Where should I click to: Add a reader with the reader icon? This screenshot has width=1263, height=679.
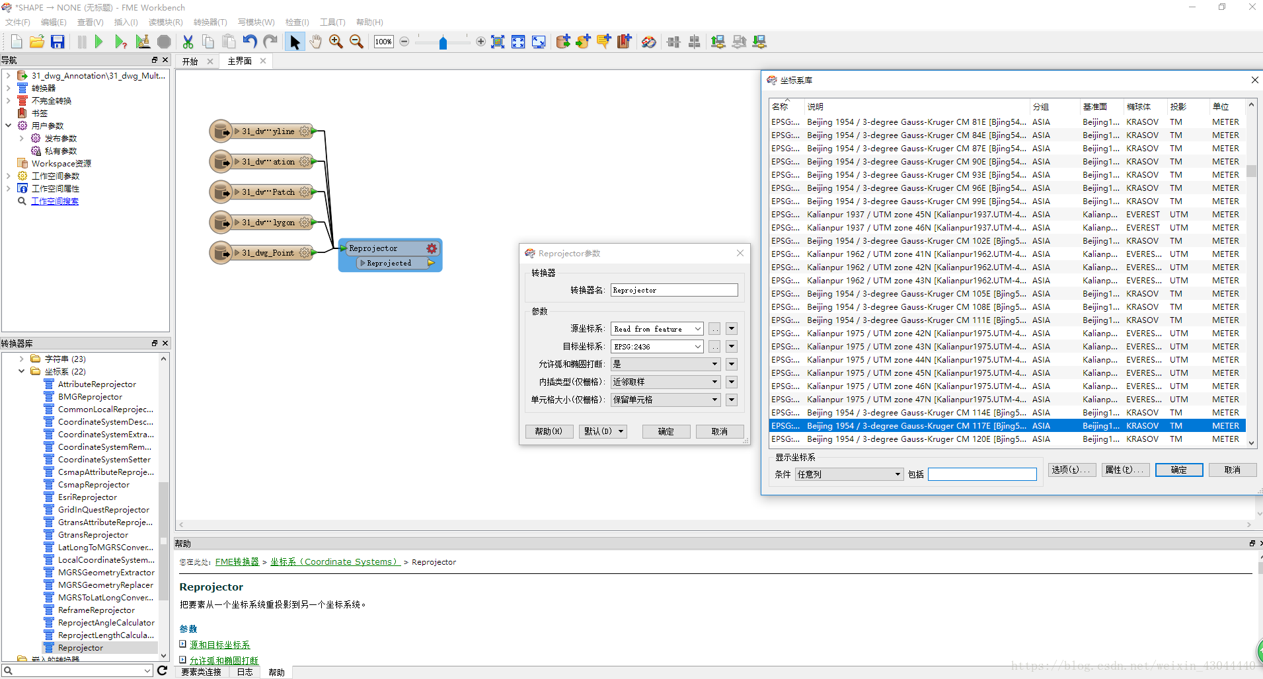[x=562, y=42]
